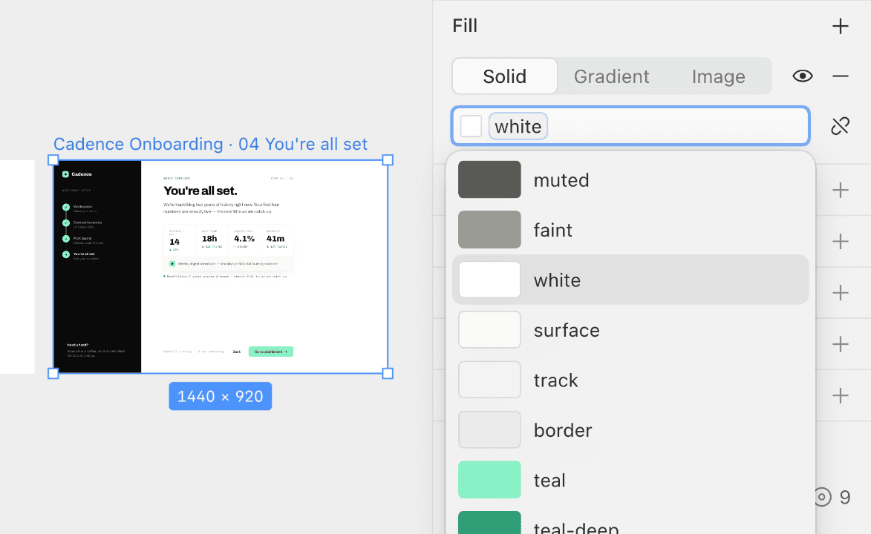This screenshot has width=871, height=534.
Task: Choose the track color variable
Action: [x=630, y=380]
